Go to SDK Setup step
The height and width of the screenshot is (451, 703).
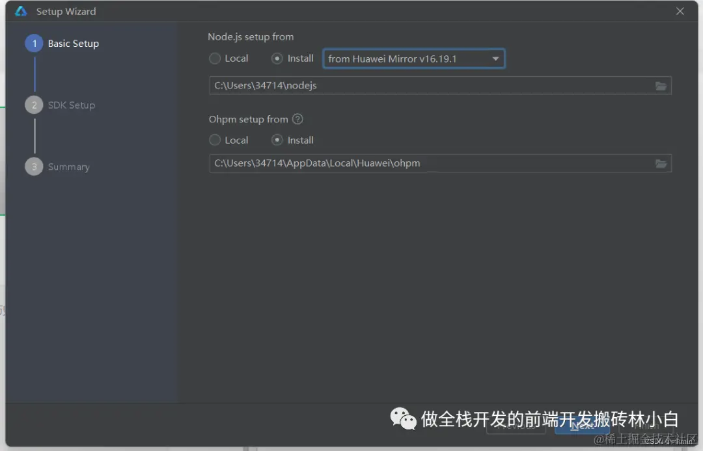60,105
